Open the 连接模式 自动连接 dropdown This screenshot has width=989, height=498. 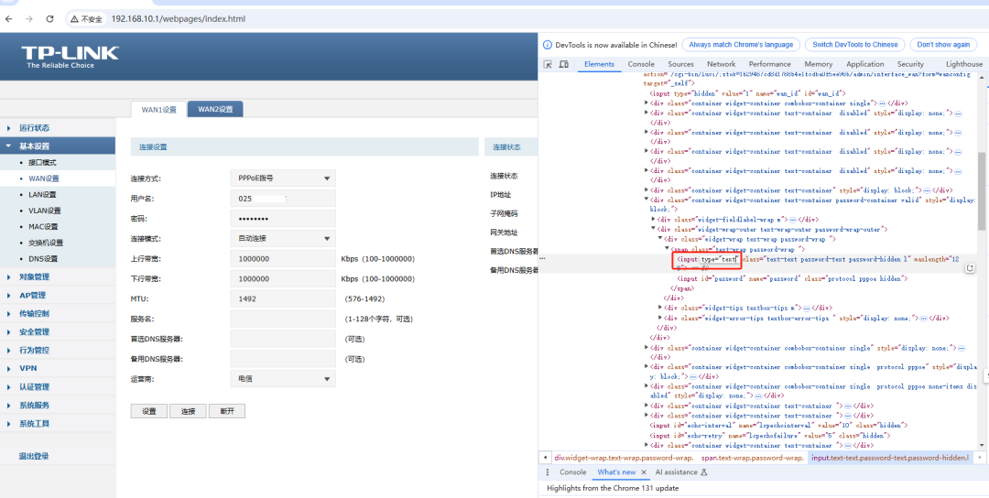tap(281, 239)
